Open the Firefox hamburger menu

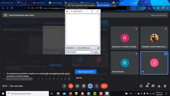coord(167,8)
